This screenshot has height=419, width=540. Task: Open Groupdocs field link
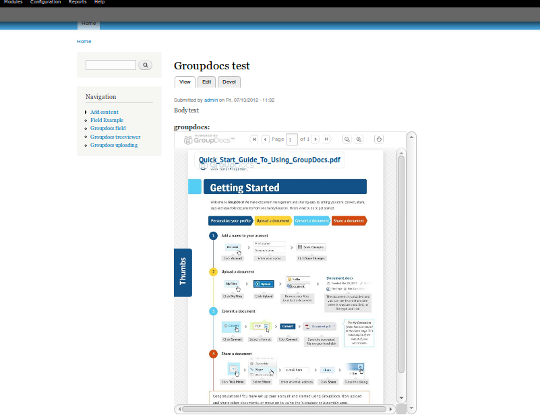pos(108,128)
